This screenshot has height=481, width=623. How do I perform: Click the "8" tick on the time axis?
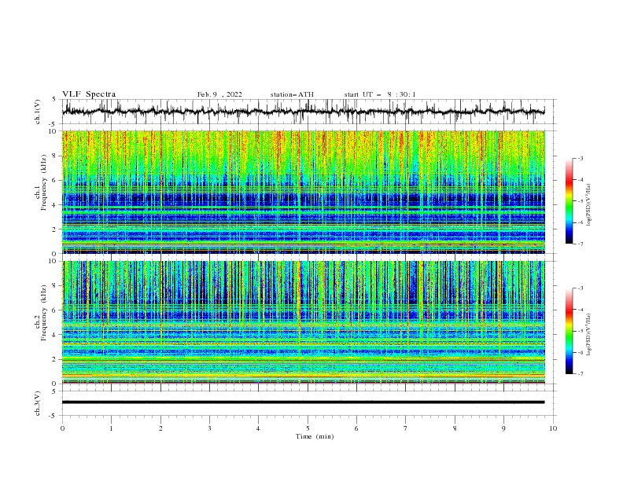tap(455, 428)
